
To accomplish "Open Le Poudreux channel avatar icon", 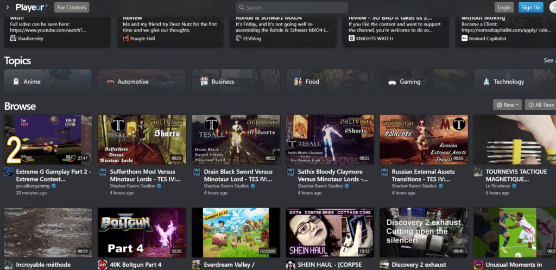I will point(478,172).
